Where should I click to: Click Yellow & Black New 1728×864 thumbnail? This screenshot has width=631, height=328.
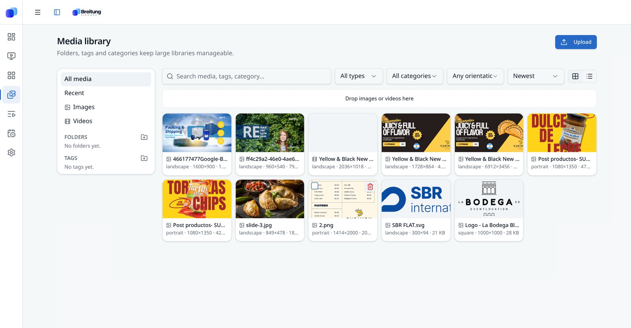[416, 133]
